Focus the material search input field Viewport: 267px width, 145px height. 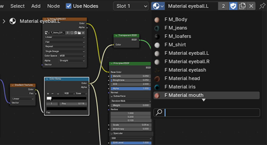pyautogui.click(x=207, y=112)
